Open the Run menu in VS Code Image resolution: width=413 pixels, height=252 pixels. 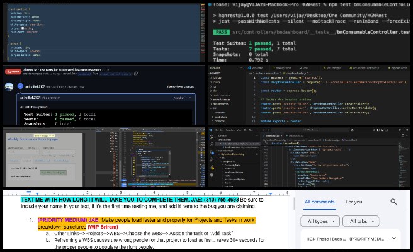[x=251, y=130]
